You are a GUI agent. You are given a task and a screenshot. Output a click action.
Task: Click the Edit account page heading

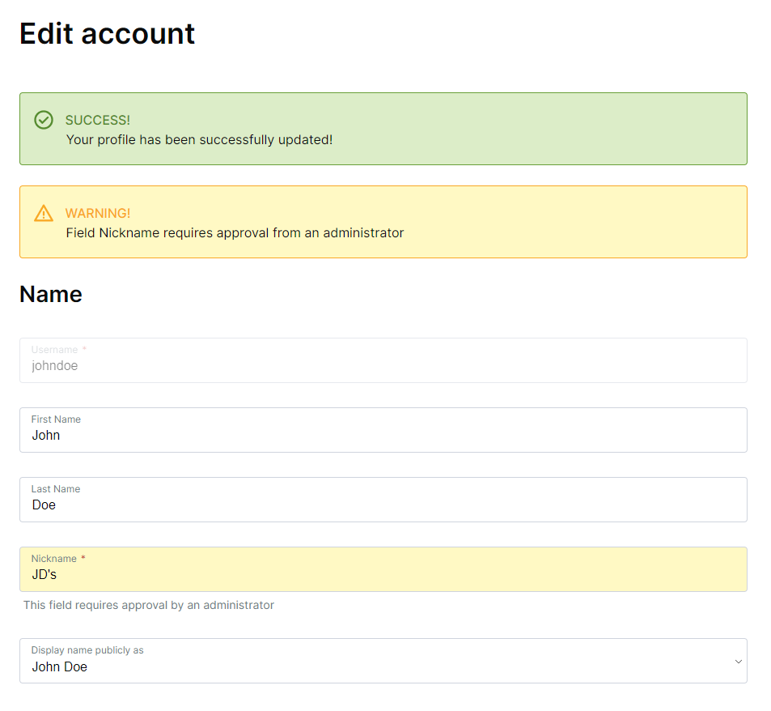pos(107,33)
